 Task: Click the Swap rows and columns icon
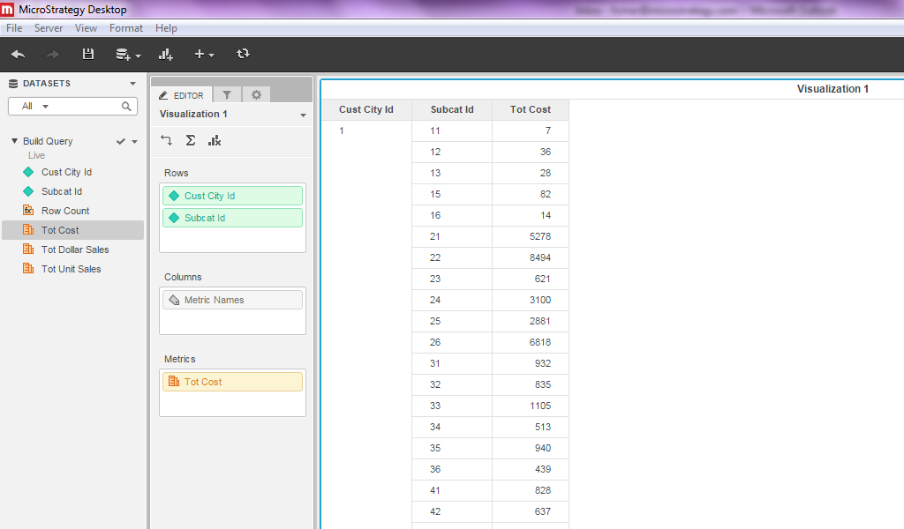(x=167, y=140)
